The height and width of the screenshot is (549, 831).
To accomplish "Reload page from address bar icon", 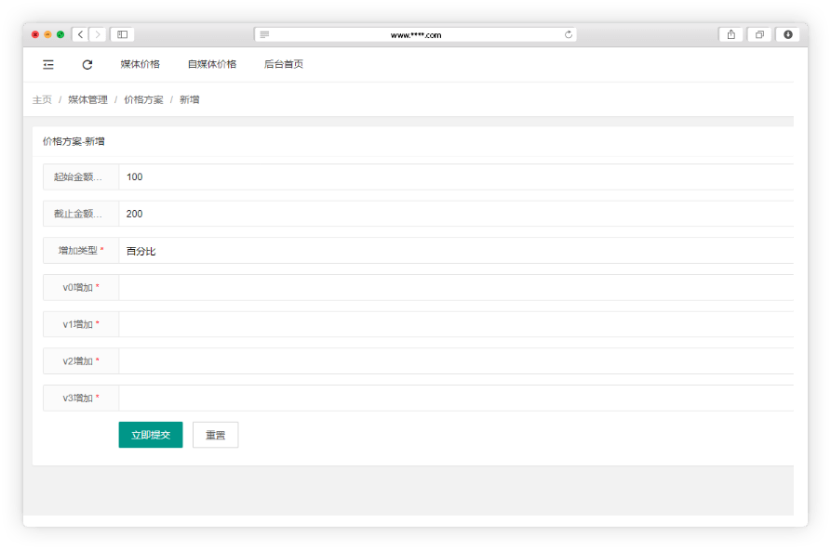I will tap(568, 34).
